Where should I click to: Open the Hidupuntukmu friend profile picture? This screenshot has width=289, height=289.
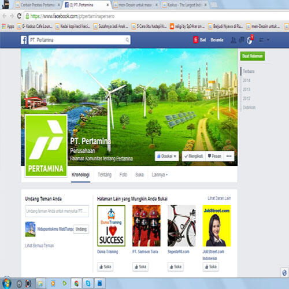coord(30,229)
